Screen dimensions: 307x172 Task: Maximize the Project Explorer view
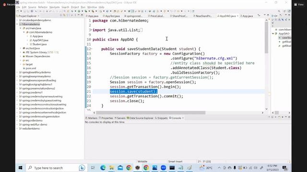click(x=82, y=15)
